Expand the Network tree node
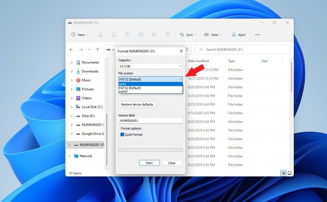This screenshot has height=202, width=327. (70, 156)
